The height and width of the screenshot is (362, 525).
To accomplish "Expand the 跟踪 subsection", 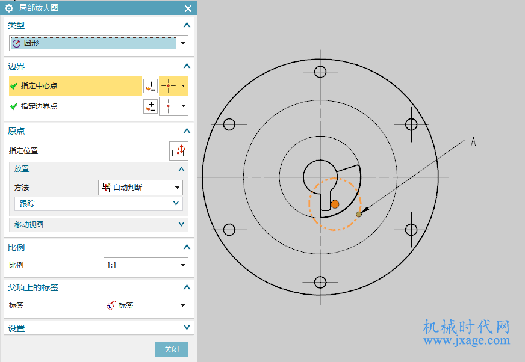I will (176, 203).
